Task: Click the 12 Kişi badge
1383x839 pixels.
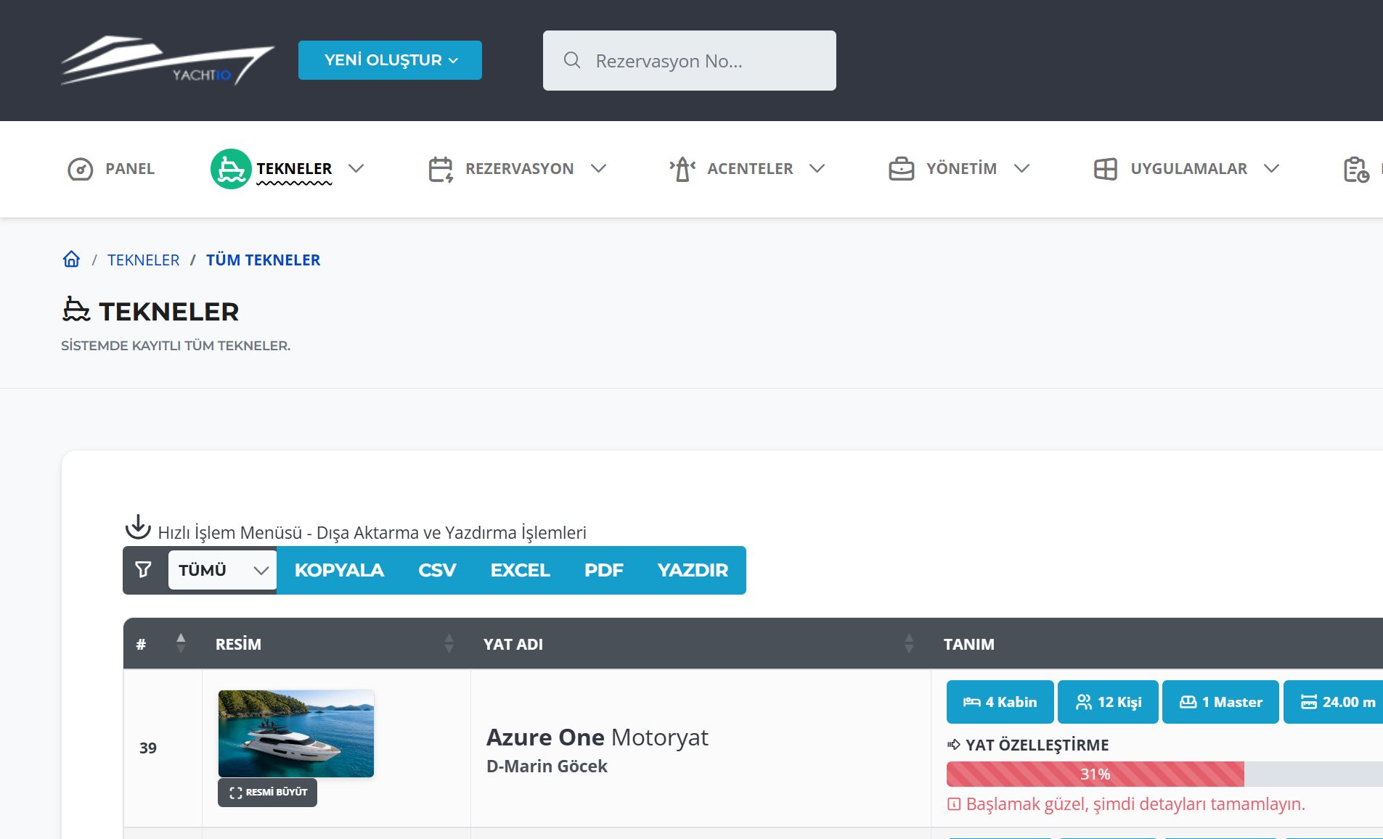Action: tap(1108, 702)
